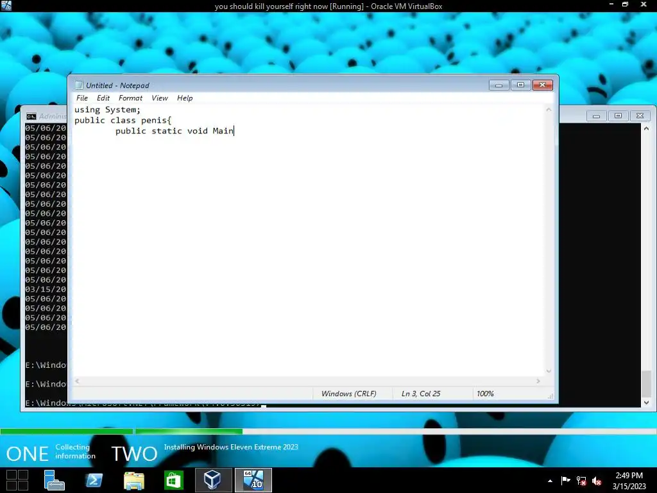The height and width of the screenshot is (493, 657).
Task: Open the Edit menu in Notepad
Action: point(103,98)
